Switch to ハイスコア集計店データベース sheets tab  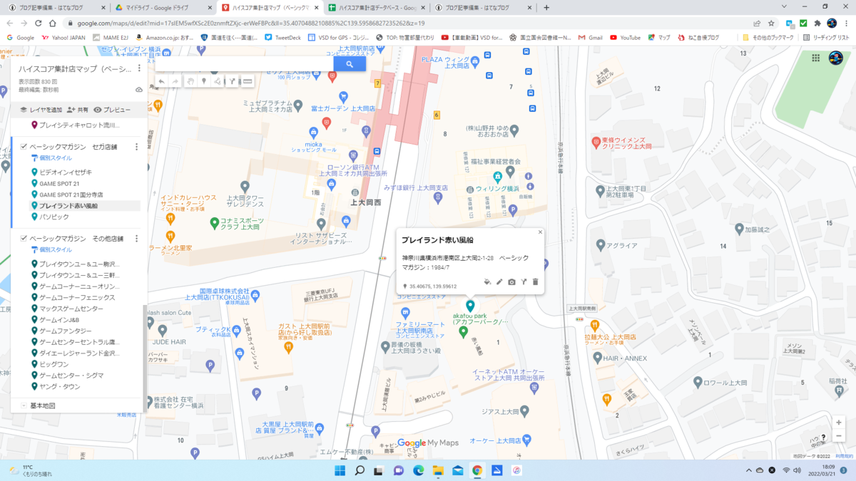pos(376,7)
